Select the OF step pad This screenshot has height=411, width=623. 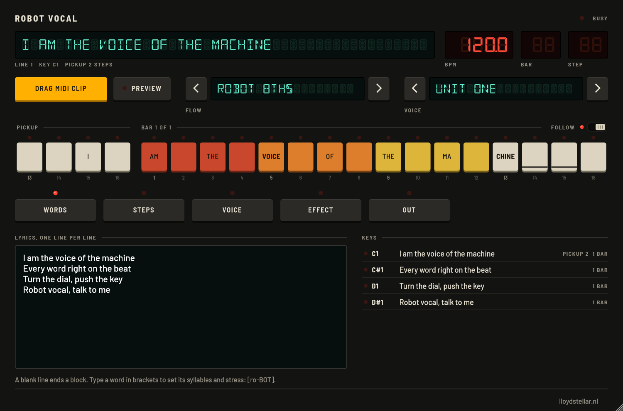coord(330,157)
